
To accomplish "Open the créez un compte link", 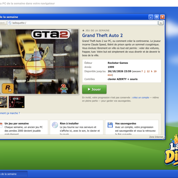I will click(x=141, y=98).
